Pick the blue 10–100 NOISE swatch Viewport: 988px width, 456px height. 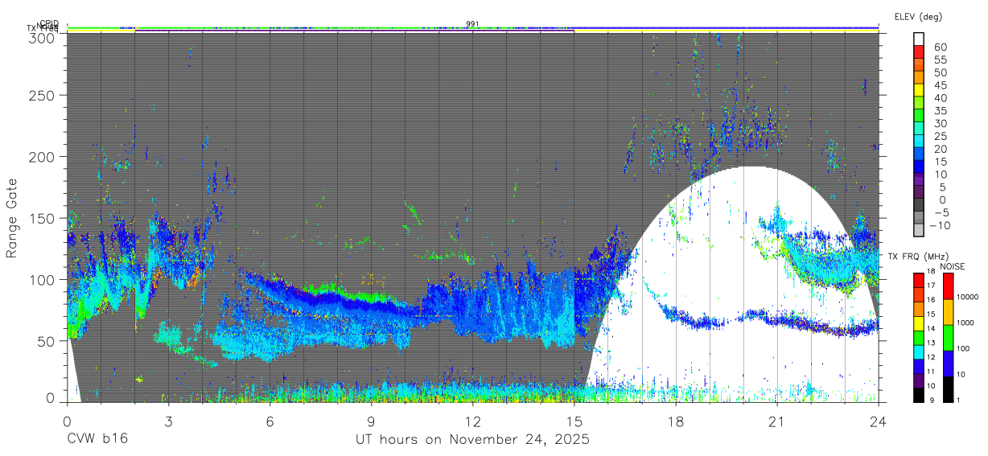coord(948,364)
